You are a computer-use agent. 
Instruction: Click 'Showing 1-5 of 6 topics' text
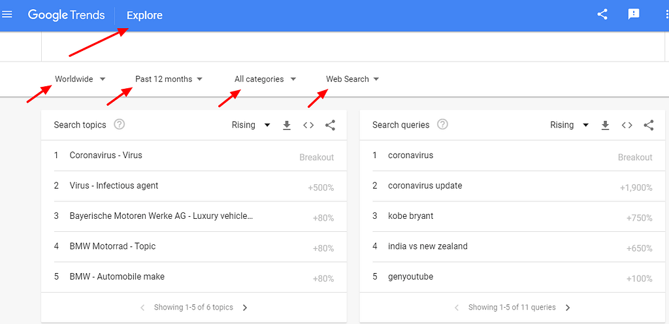193,307
